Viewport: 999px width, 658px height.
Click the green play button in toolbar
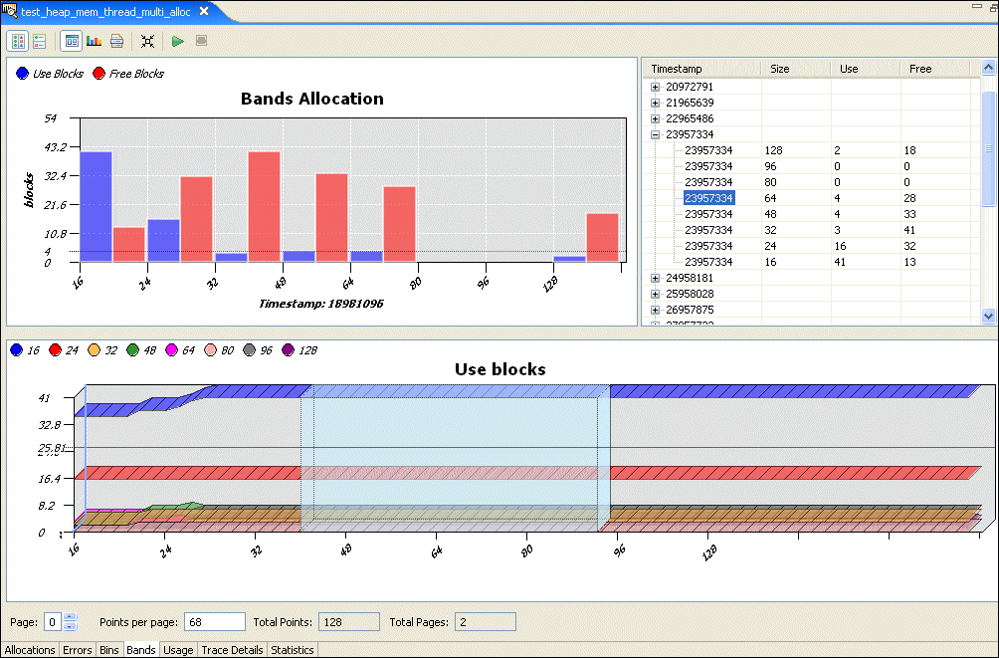(x=177, y=41)
